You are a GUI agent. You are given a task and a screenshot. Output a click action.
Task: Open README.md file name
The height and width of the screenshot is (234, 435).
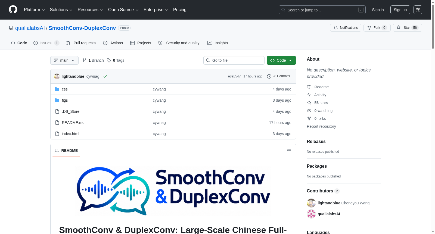click(x=73, y=123)
